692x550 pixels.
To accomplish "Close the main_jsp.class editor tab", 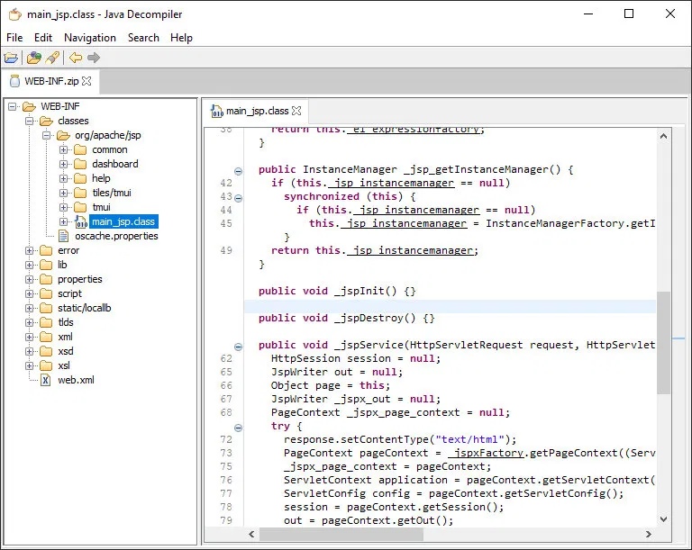I will click(x=296, y=111).
